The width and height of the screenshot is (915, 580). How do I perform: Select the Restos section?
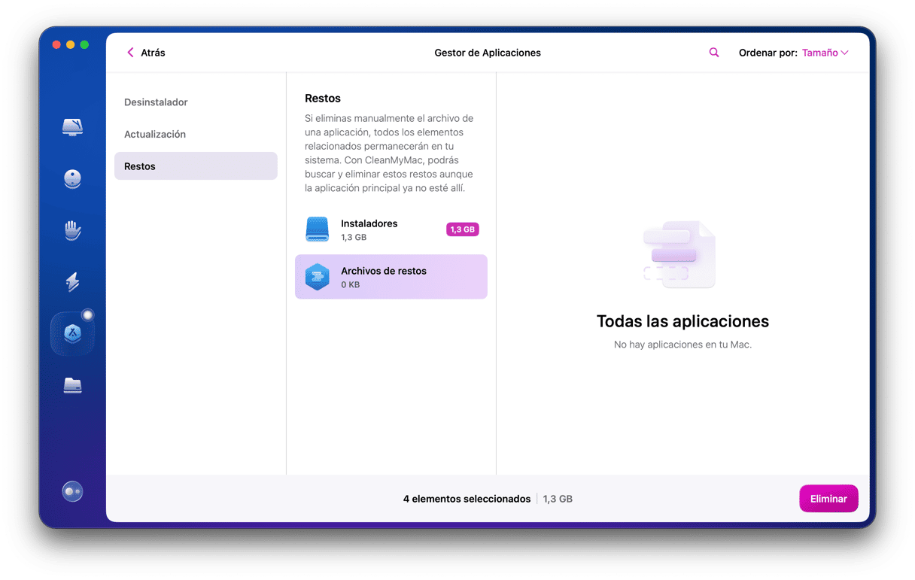coord(196,166)
